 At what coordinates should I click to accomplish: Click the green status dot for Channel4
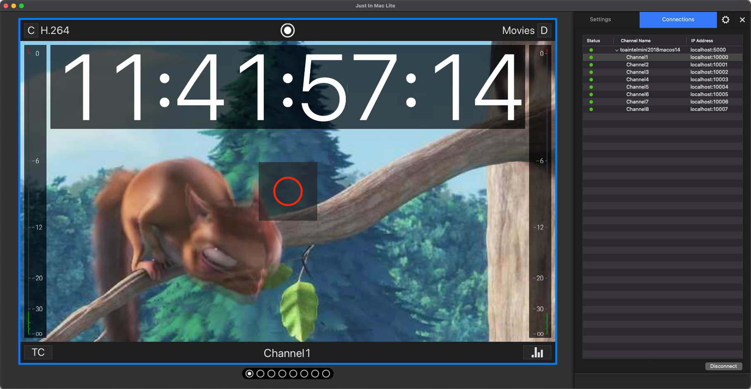point(591,80)
